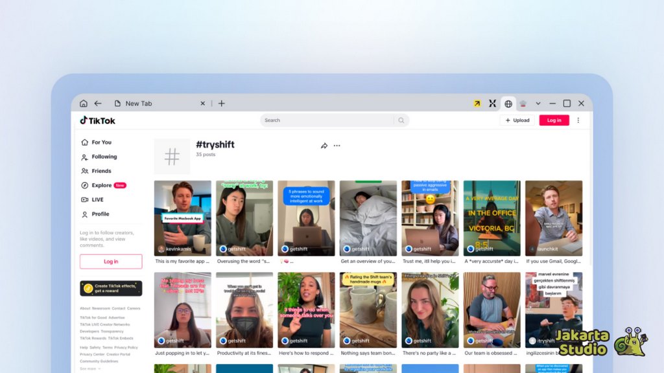664x373 pixels.
Task: Open the three-dot menu beside Log in
Action: (578, 120)
